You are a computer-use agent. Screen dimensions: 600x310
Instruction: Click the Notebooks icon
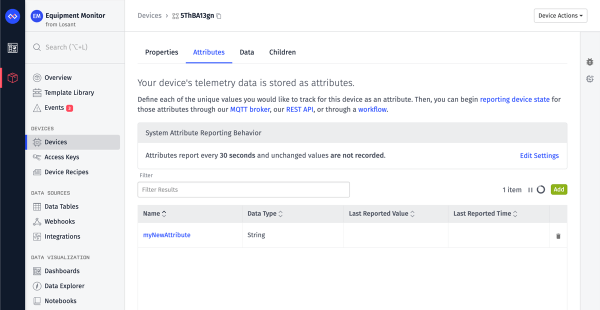pyautogui.click(x=37, y=301)
